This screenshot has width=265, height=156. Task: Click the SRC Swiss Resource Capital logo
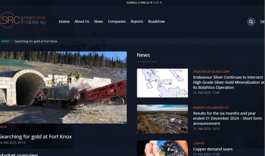[23, 20]
